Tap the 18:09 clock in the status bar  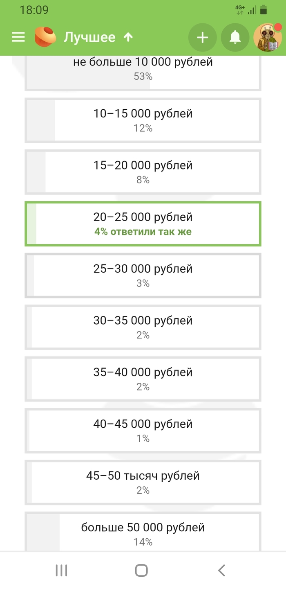35,10
